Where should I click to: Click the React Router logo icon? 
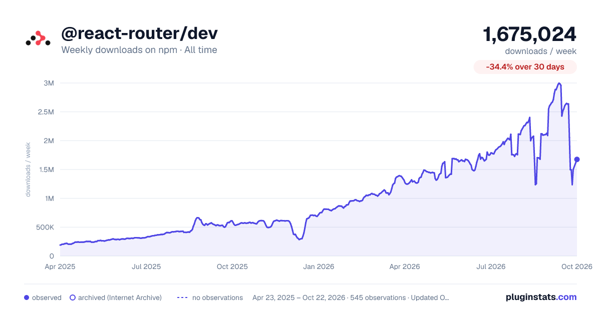click(x=38, y=38)
